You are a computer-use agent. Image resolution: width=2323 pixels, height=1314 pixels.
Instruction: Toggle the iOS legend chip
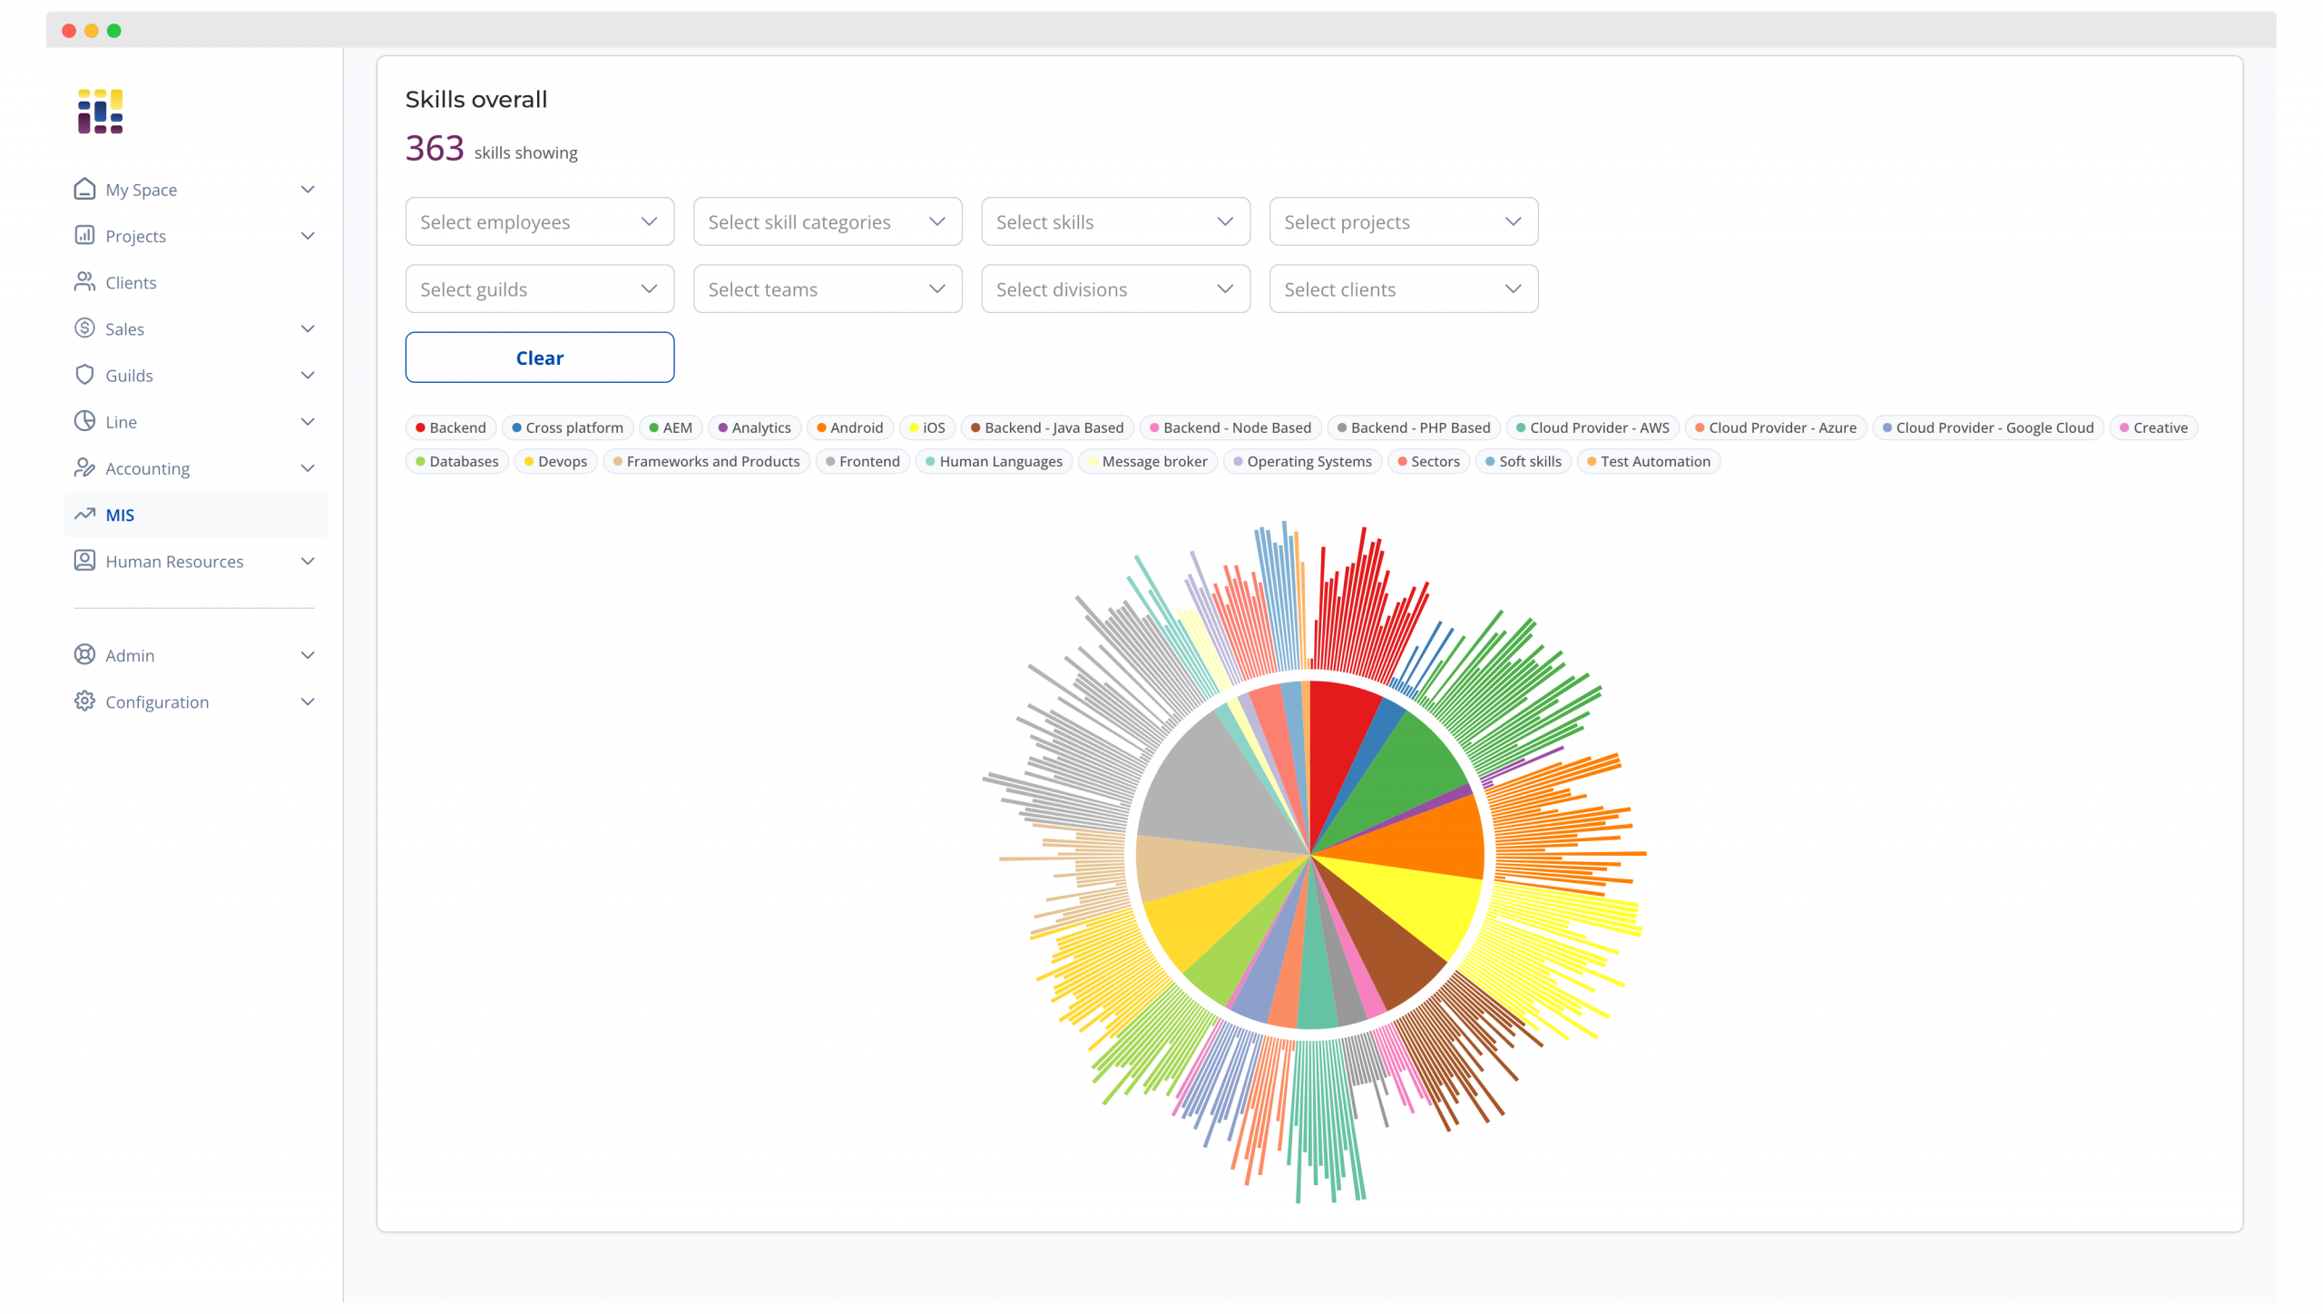[x=926, y=427]
